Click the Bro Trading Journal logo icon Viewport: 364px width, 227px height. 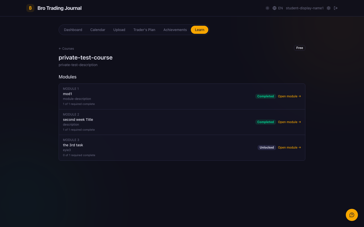click(30, 8)
